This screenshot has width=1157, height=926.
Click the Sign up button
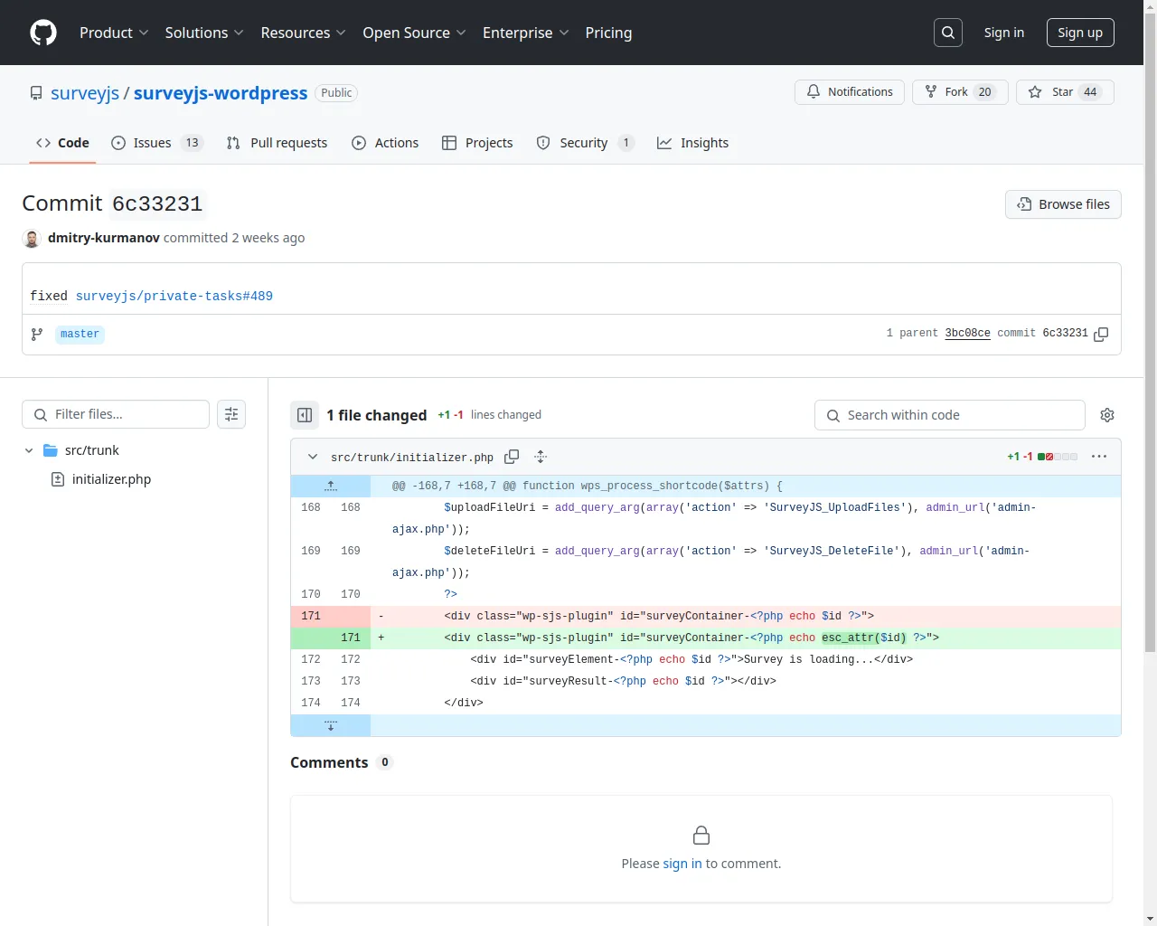tap(1080, 33)
